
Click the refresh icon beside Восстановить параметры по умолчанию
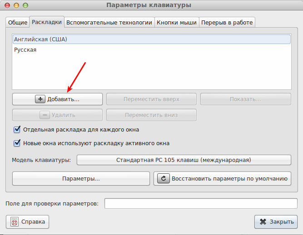pyautogui.click(x=163, y=178)
